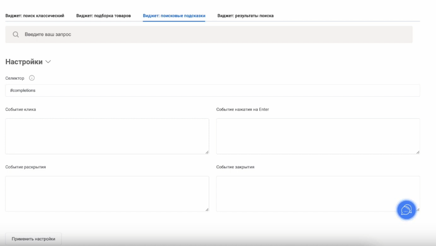Open the Виджет: подборка товаров tab

coord(104,16)
